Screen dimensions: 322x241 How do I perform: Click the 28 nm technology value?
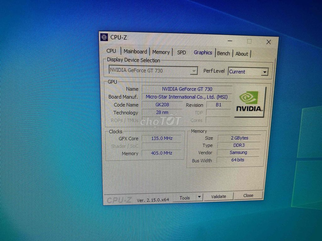click(x=162, y=112)
